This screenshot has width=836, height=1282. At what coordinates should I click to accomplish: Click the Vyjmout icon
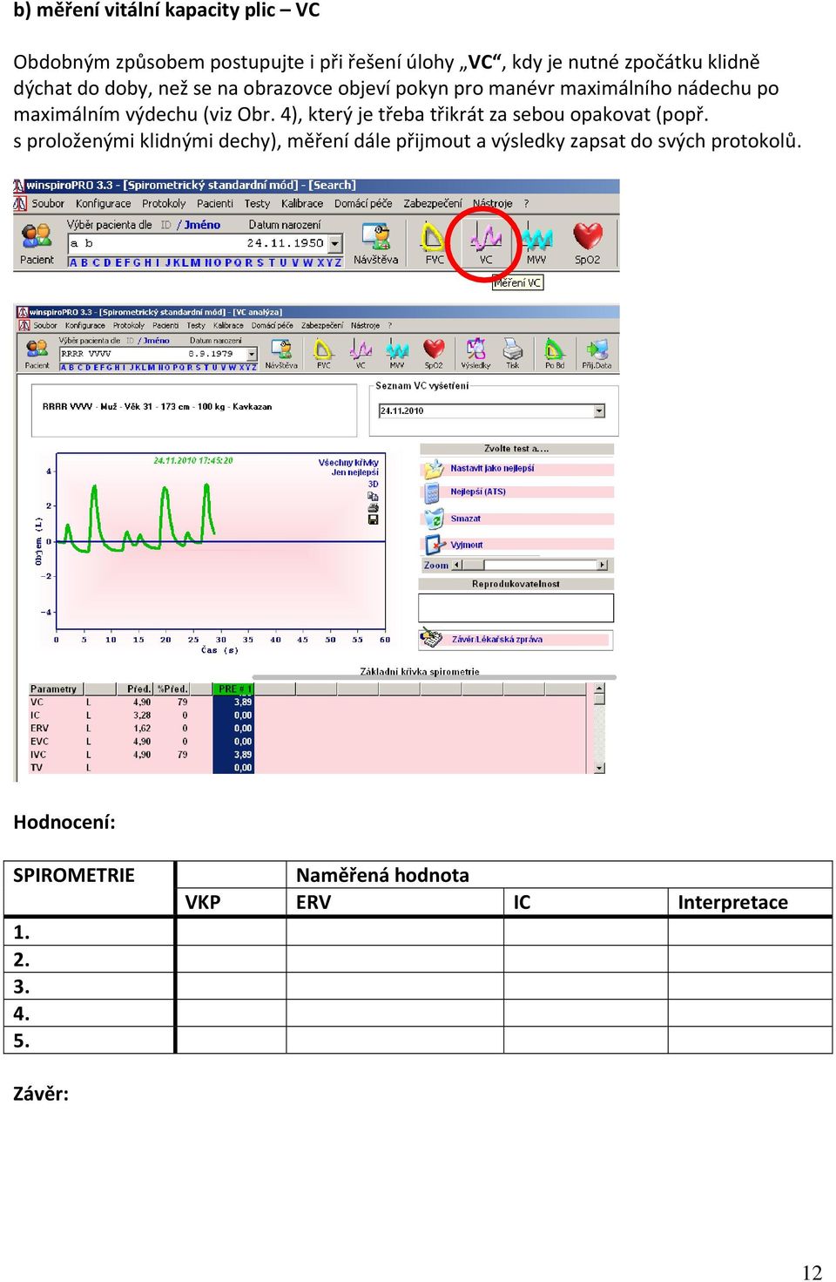433,545
